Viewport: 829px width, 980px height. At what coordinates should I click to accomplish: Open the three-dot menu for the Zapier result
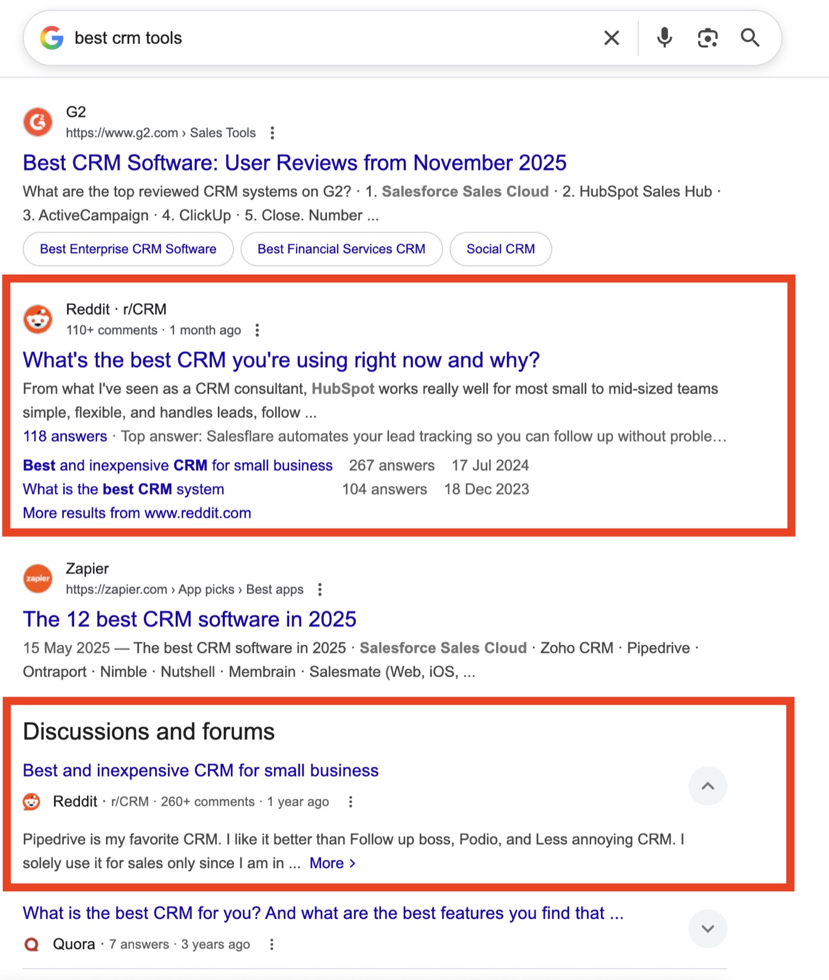tap(320, 589)
